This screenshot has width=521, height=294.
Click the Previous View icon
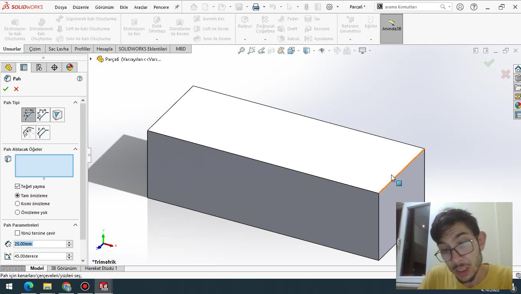(x=261, y=51)
